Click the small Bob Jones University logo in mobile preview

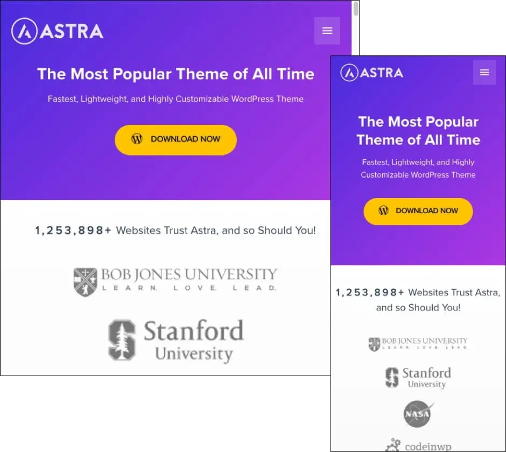click(418, 344)
